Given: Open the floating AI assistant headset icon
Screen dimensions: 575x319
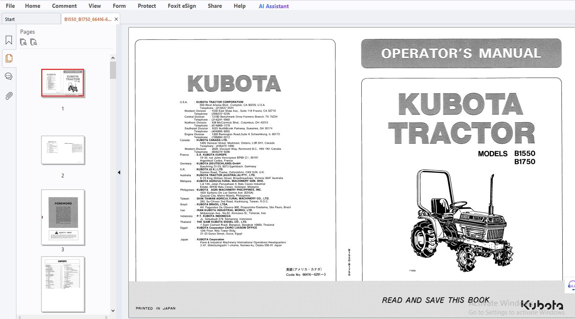Looking at the screenshot, I should coord(571,286).
